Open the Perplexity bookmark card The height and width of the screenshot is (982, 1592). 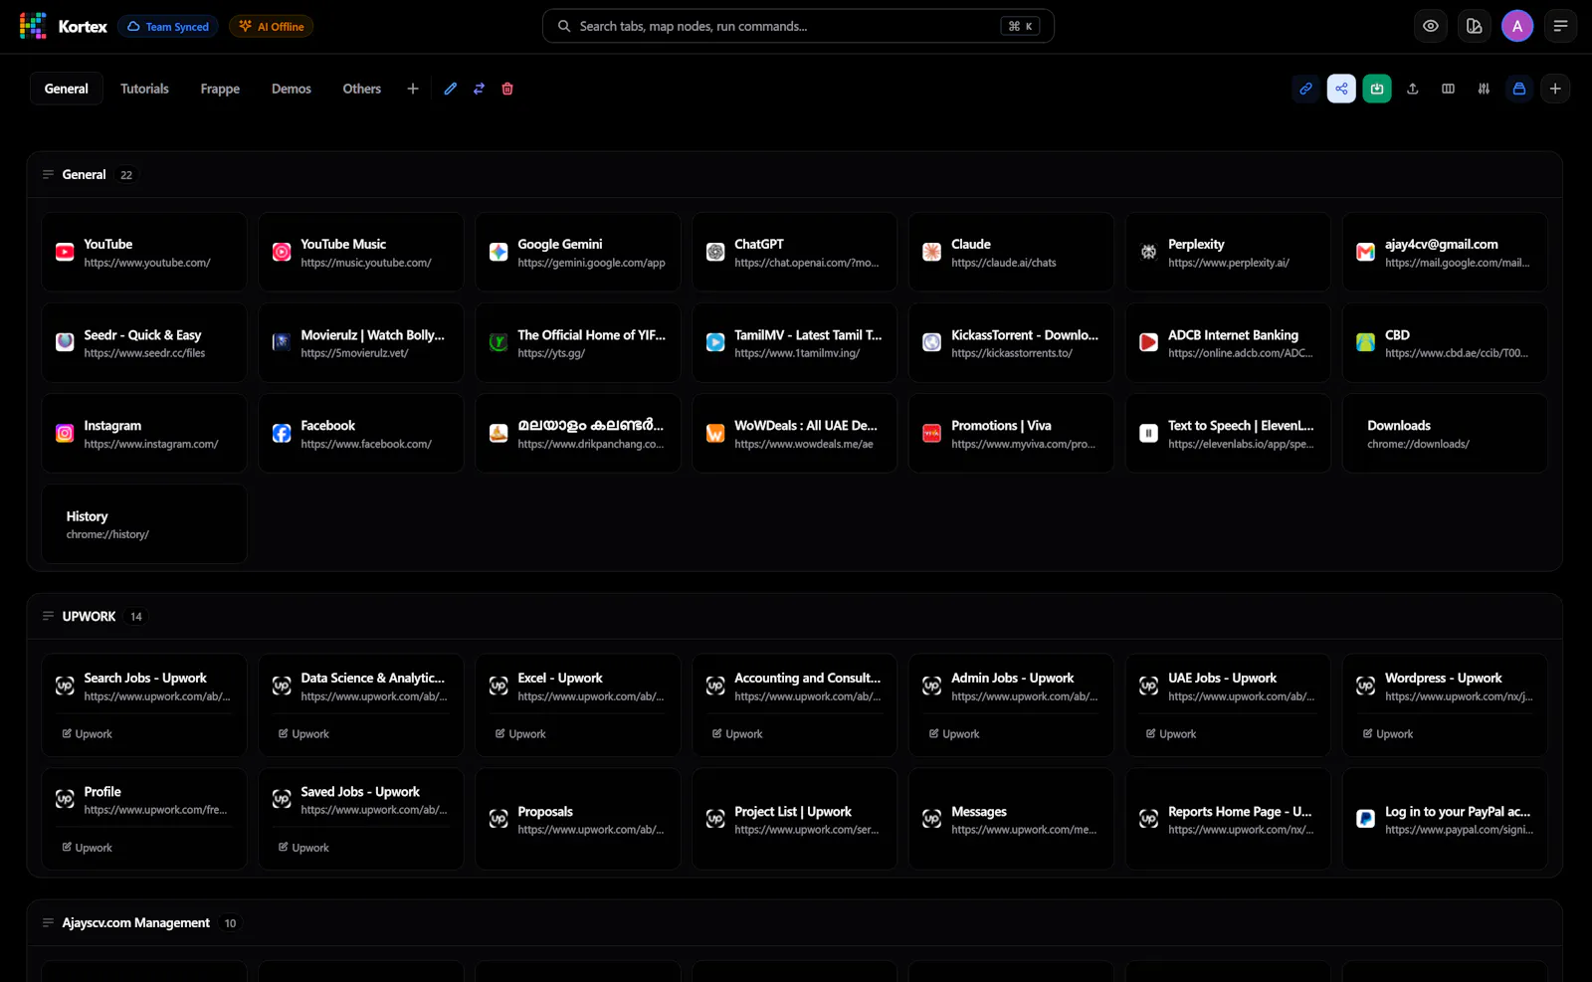(x=1229, y=252)
